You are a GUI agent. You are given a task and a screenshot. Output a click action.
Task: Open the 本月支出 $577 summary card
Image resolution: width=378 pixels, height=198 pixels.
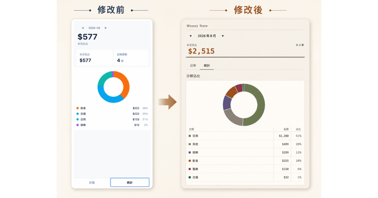point(94,58)
